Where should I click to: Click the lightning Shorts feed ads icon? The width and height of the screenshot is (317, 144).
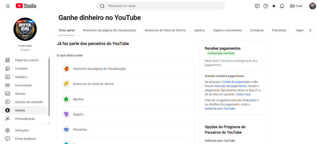tap(66, 84)
